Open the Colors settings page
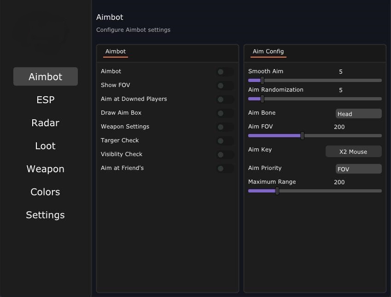The width and height of the screenshot is (391, 297). coord(45,192)
